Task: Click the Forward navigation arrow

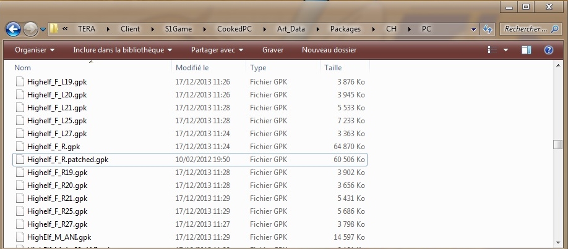Action: click(x=30, y=29)
